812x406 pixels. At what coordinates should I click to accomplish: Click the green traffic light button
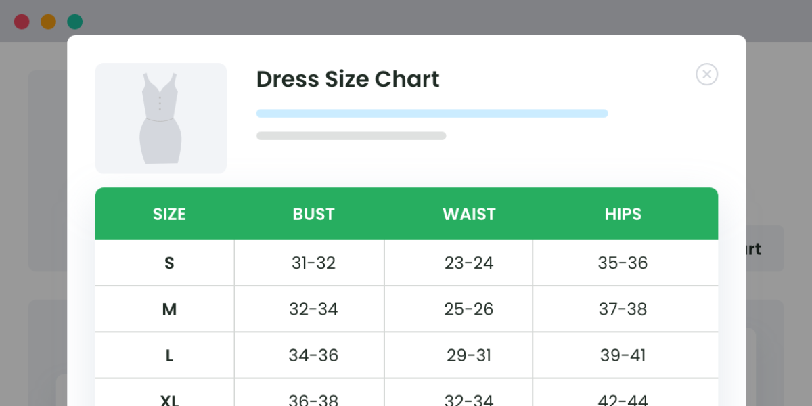coord(74,21)
